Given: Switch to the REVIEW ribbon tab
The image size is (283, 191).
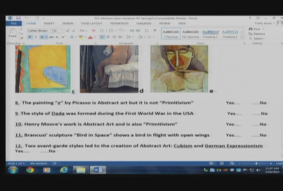Looking at the screenshot, I should (165, 24).
